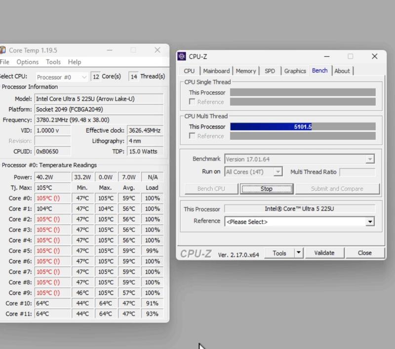The width and height of the screenshot is (395, 349).
Task: Select Processor #0 CPU dropdown in Core Temp
Action: 62,77
